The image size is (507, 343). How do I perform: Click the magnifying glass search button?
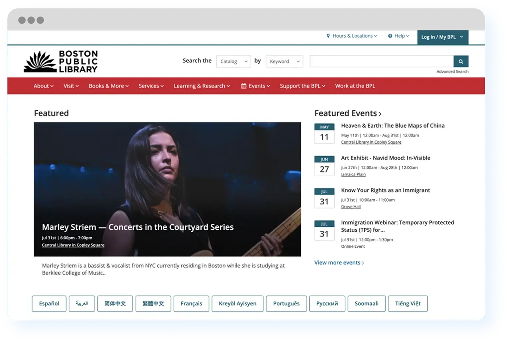coord(461,61)
